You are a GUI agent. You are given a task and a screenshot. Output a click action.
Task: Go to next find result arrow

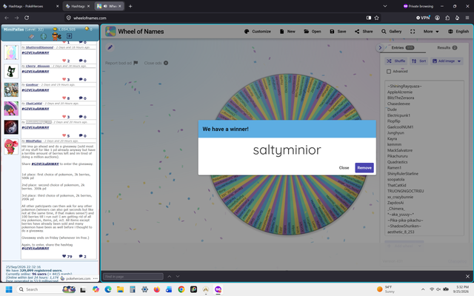[178, 276]
